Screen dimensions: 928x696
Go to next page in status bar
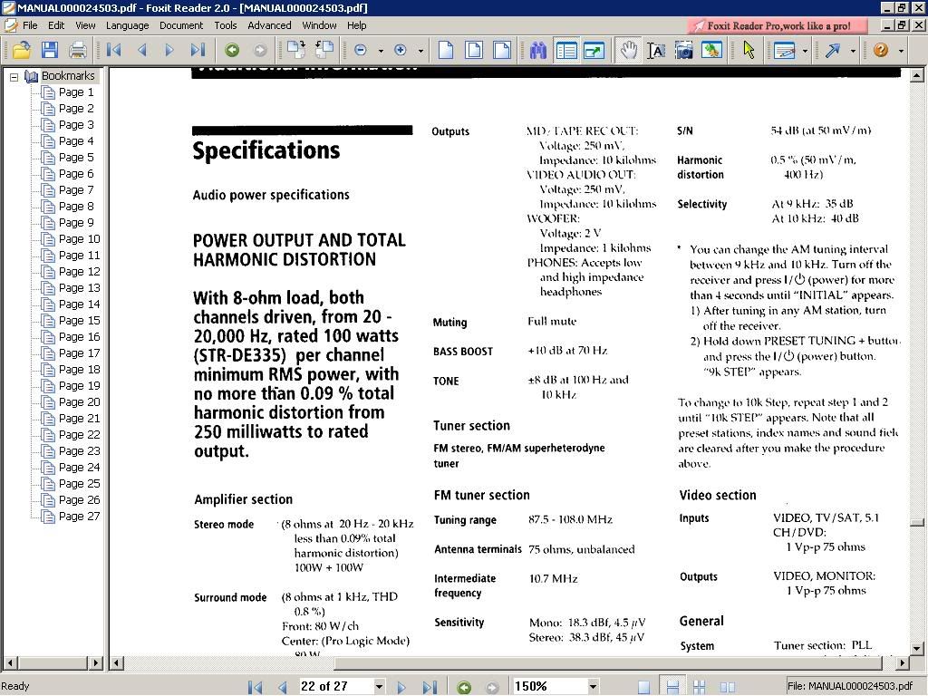[x=401, y=687]
